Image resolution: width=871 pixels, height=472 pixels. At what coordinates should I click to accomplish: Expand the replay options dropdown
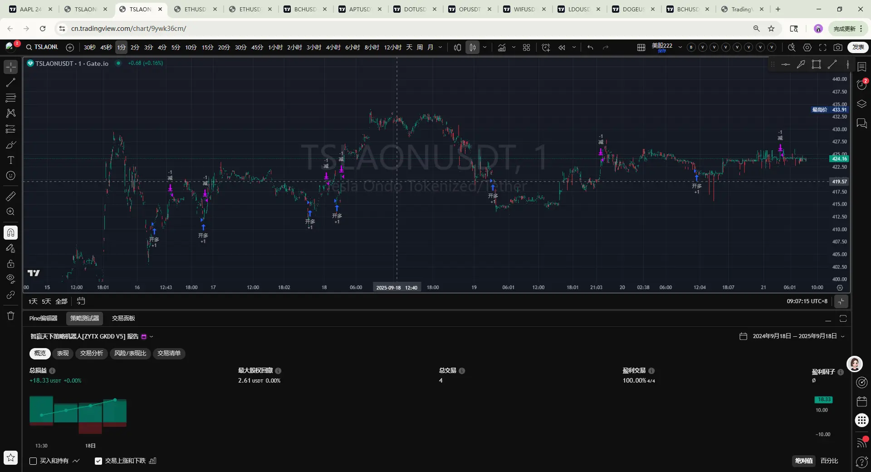pyautogui.click(x=574, y=47)
